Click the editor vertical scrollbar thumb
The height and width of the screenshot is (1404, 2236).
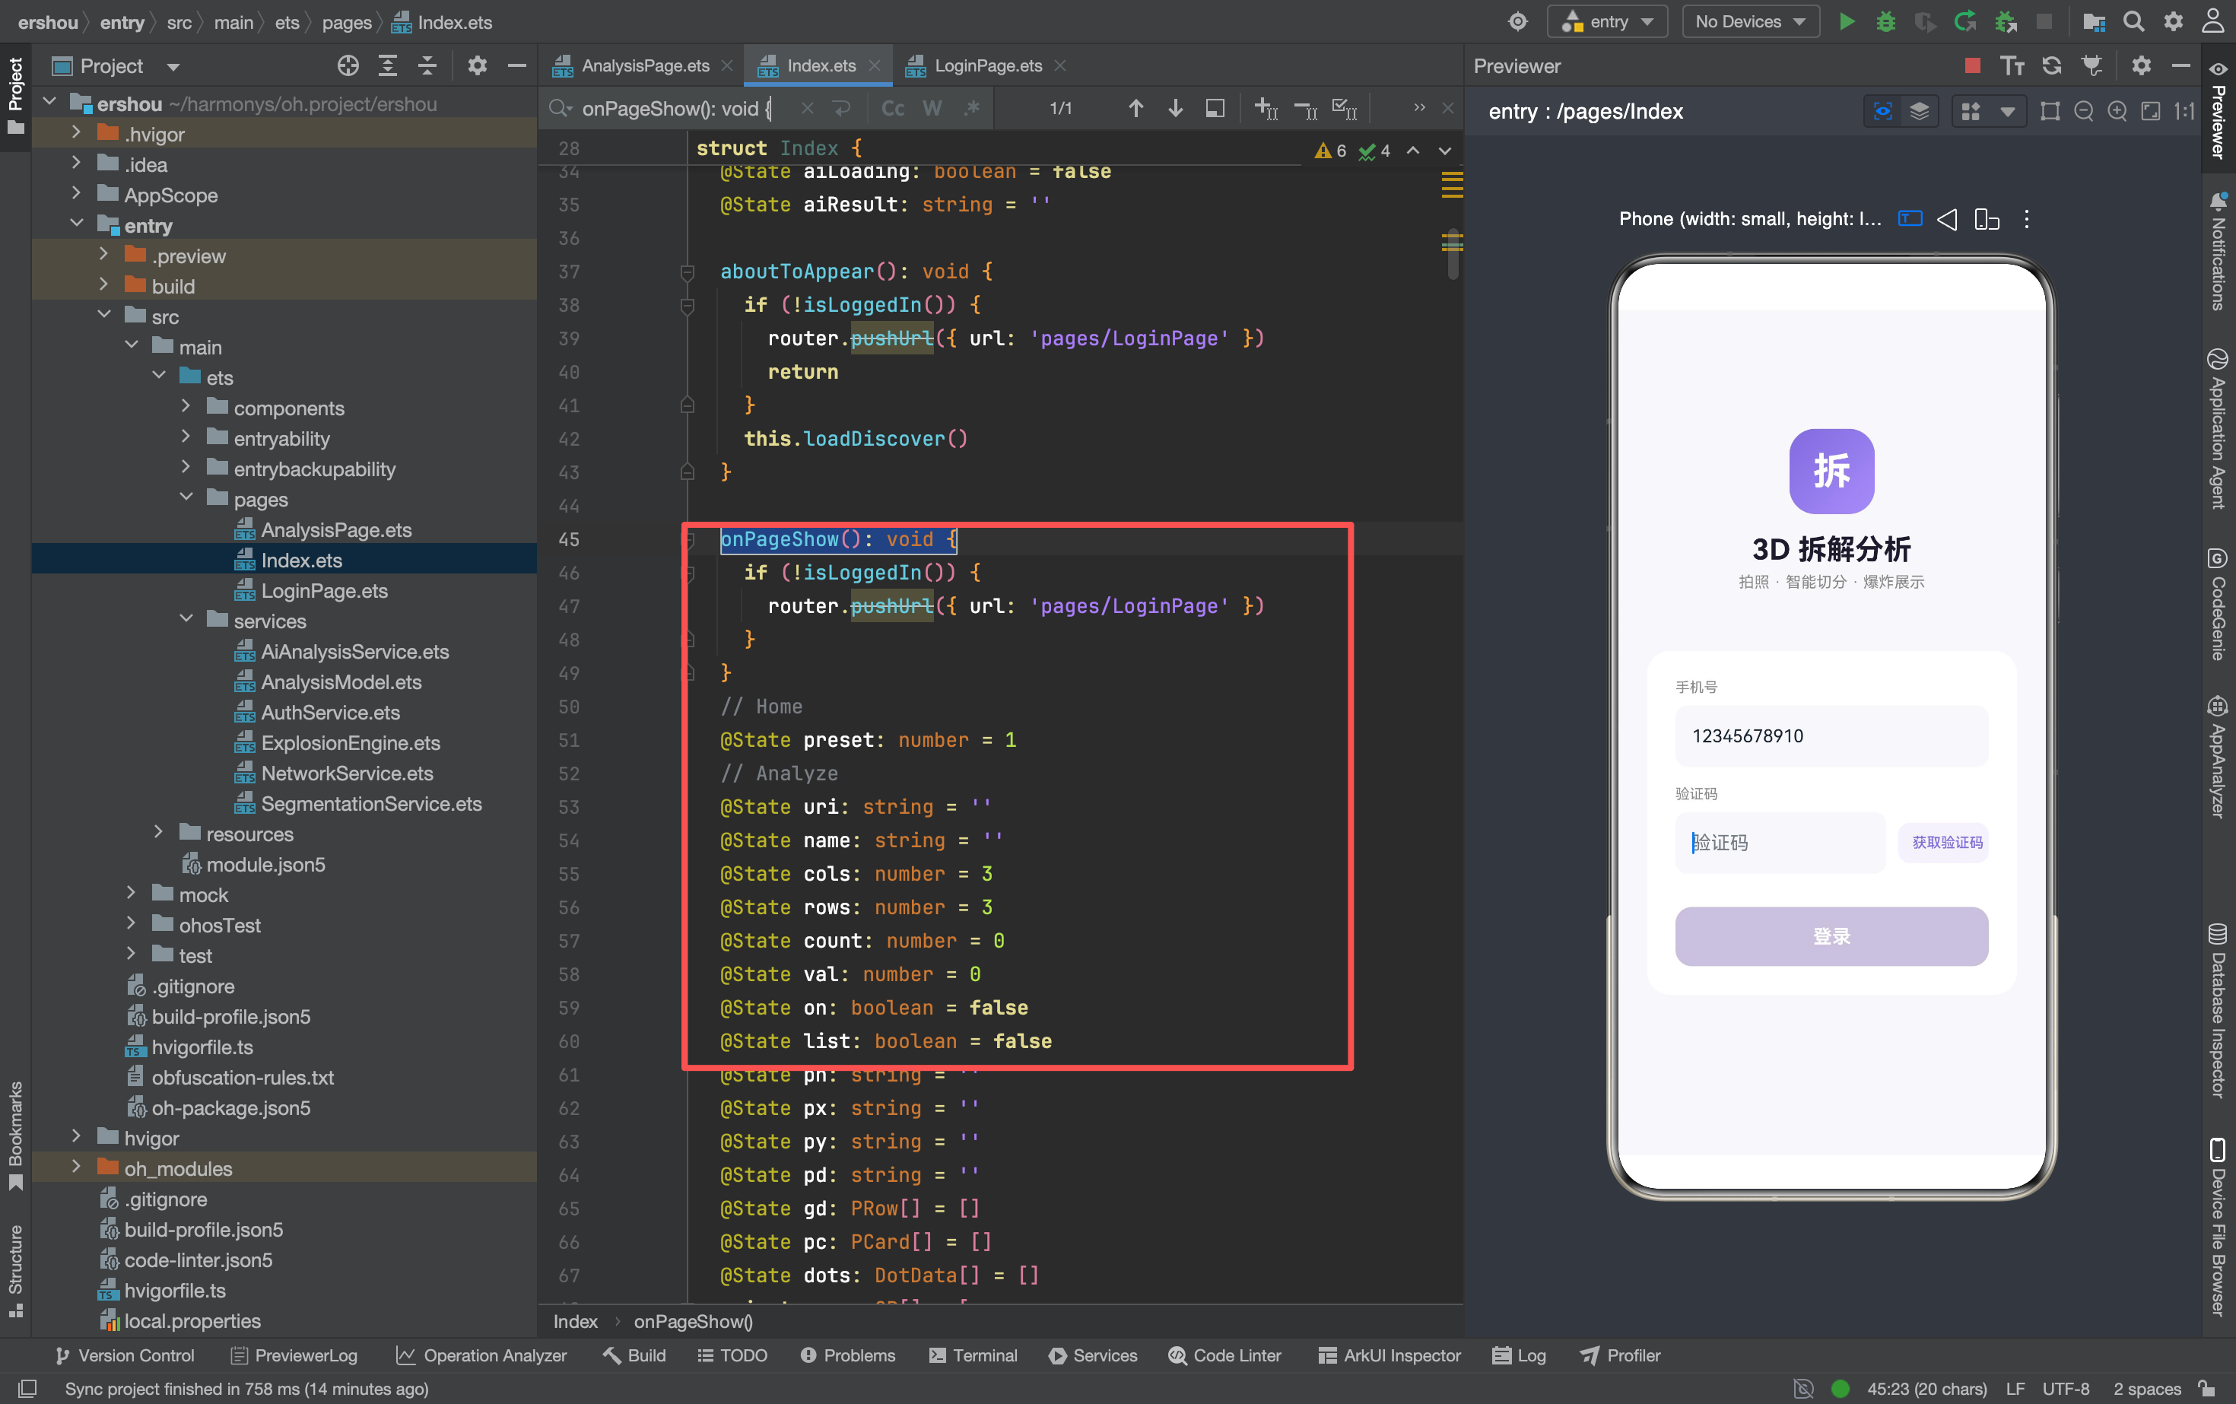click(1453, 253)
